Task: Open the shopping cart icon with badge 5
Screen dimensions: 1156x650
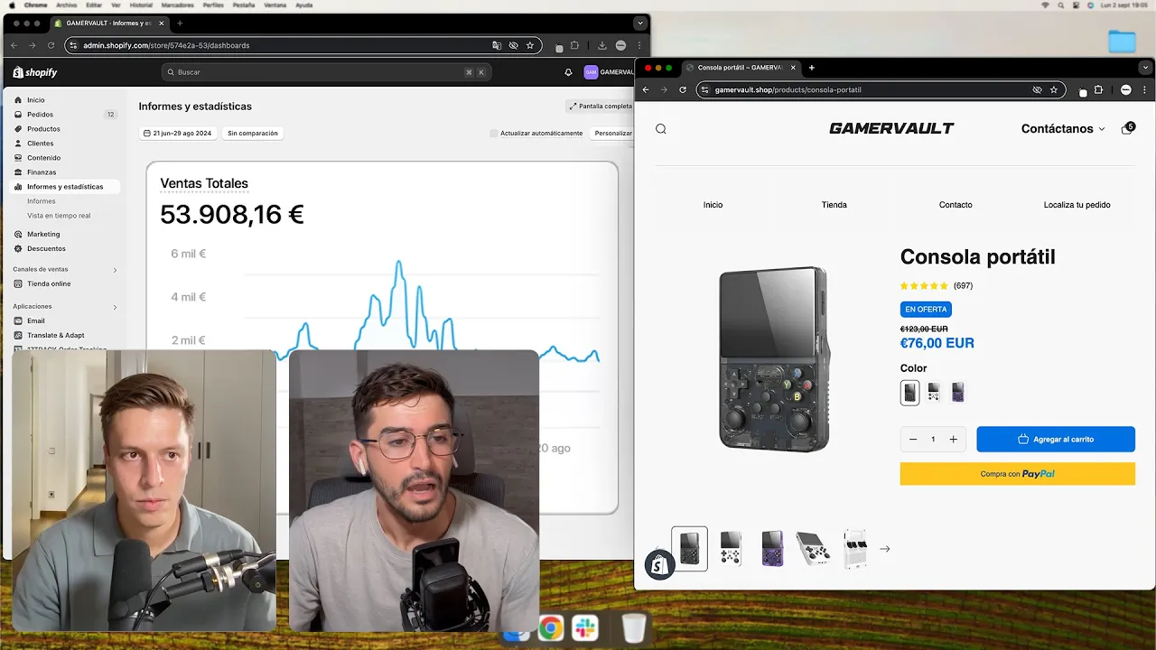Action: click(1127, 129)
